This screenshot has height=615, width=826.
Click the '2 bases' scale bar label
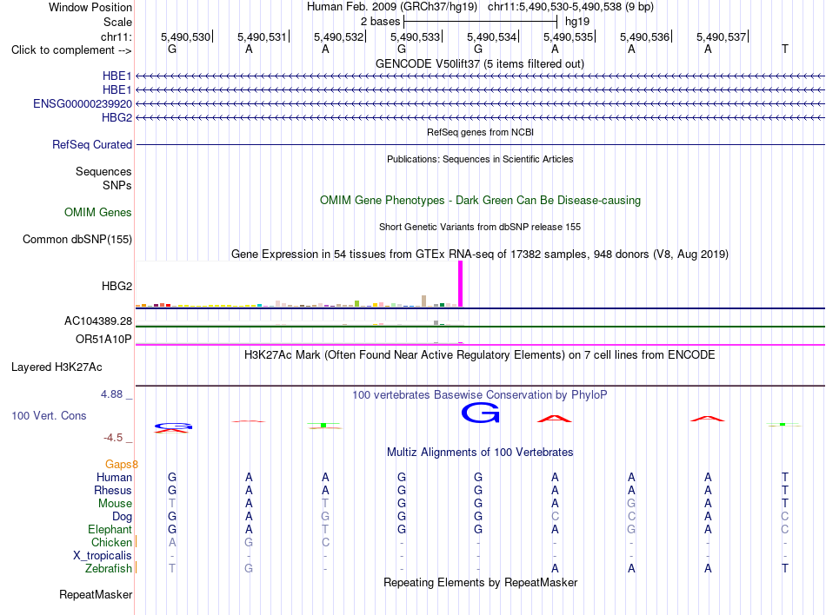click(x=380, y=22)
